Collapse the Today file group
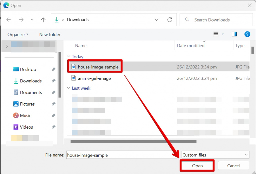Viewport: 256px width, 174px height. (x=69, y=56)
